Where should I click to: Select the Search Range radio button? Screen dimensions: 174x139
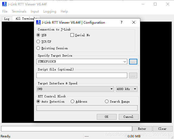click(107, 101)
